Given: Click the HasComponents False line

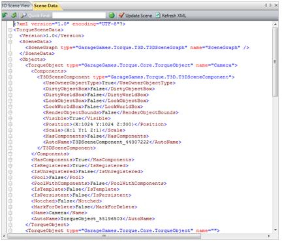Looking at the screenshot, I should click(96, 136).
